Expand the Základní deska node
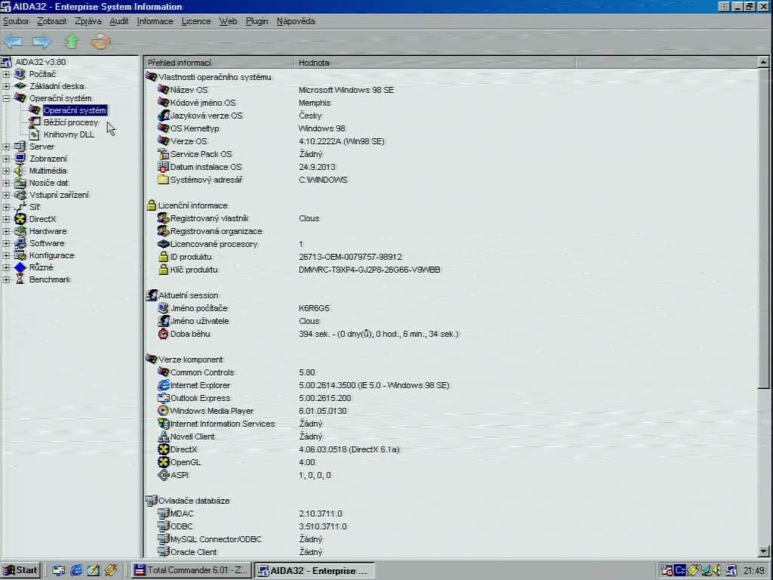The image size is (773, 580). click(x=6, y=86)
